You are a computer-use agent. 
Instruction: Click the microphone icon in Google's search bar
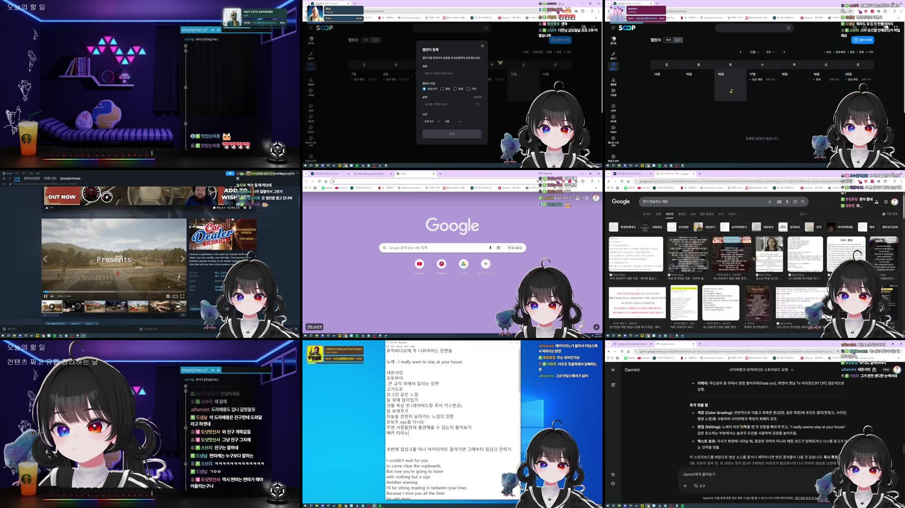pos(491,248)
